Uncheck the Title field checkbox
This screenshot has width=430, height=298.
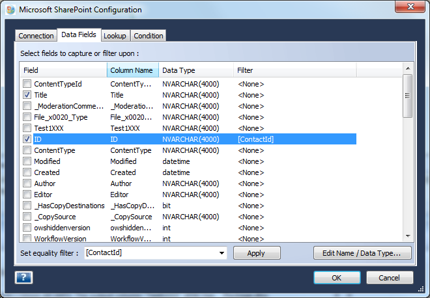point(27,95)
